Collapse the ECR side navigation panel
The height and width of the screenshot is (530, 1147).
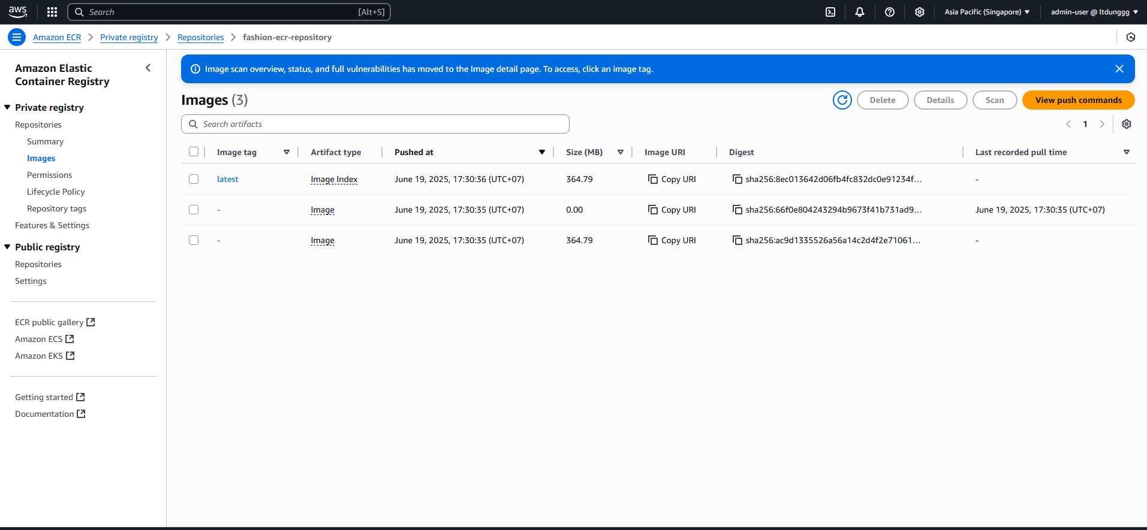(148, 68)
